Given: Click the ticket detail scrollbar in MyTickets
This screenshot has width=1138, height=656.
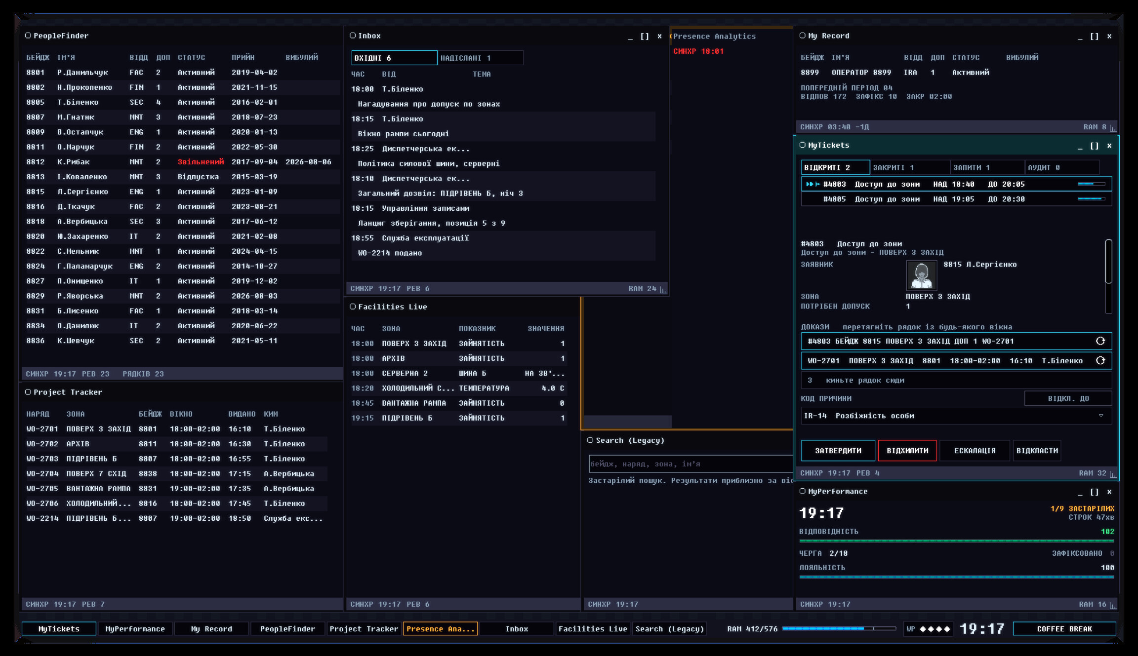Looking at the screenshot, I should point(1108,276).
